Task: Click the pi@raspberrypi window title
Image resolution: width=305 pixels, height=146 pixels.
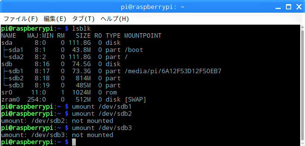Action: point(152,7)
